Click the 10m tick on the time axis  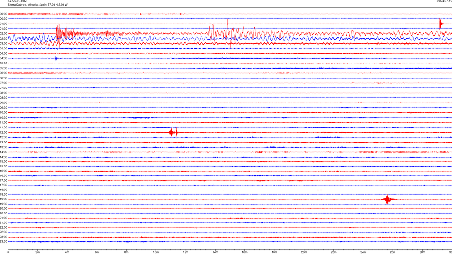pyautogui.click(x=156, y=252)
